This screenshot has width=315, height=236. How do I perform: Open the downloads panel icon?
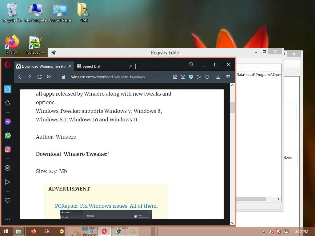click(x=218, y=77)
